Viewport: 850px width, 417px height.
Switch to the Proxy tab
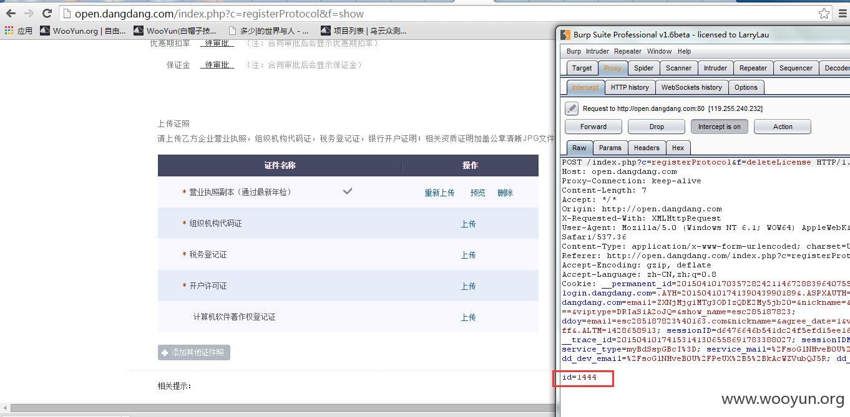(x=612, y=69)
